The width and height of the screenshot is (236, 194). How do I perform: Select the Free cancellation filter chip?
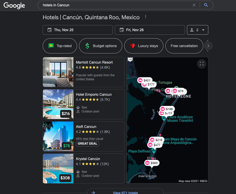(184, 46)
